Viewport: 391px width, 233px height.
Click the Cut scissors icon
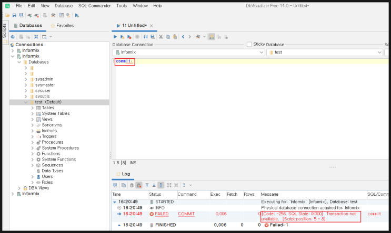161,37
